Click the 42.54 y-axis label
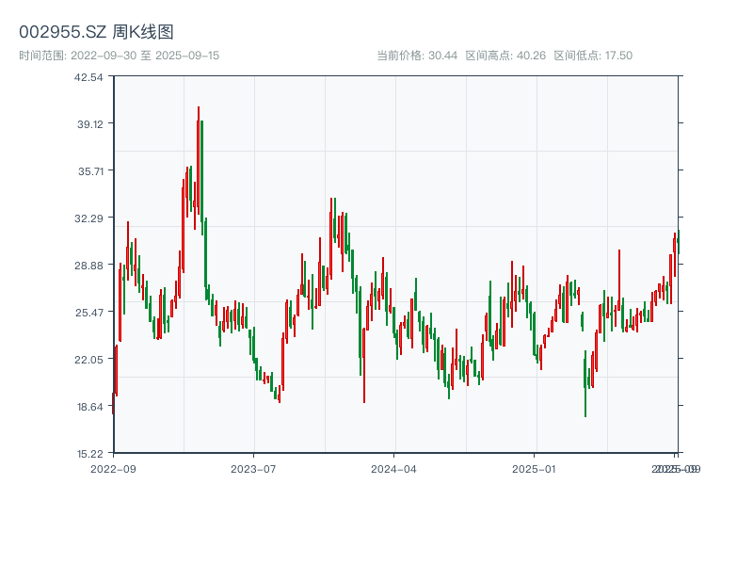Screen dimensions: 753x565 pyautogui.click(x=88, y=77)
